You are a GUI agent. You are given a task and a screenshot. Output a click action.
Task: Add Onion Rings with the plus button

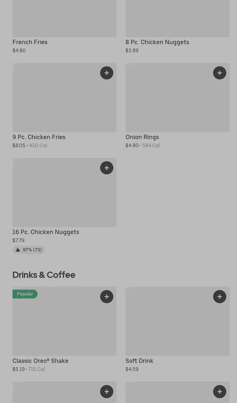point(220,73)
